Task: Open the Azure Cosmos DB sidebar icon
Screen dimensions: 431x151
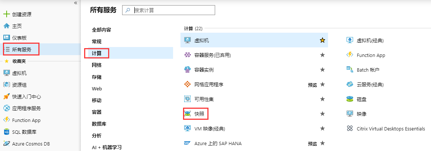Action: click(x=6, y=144)
